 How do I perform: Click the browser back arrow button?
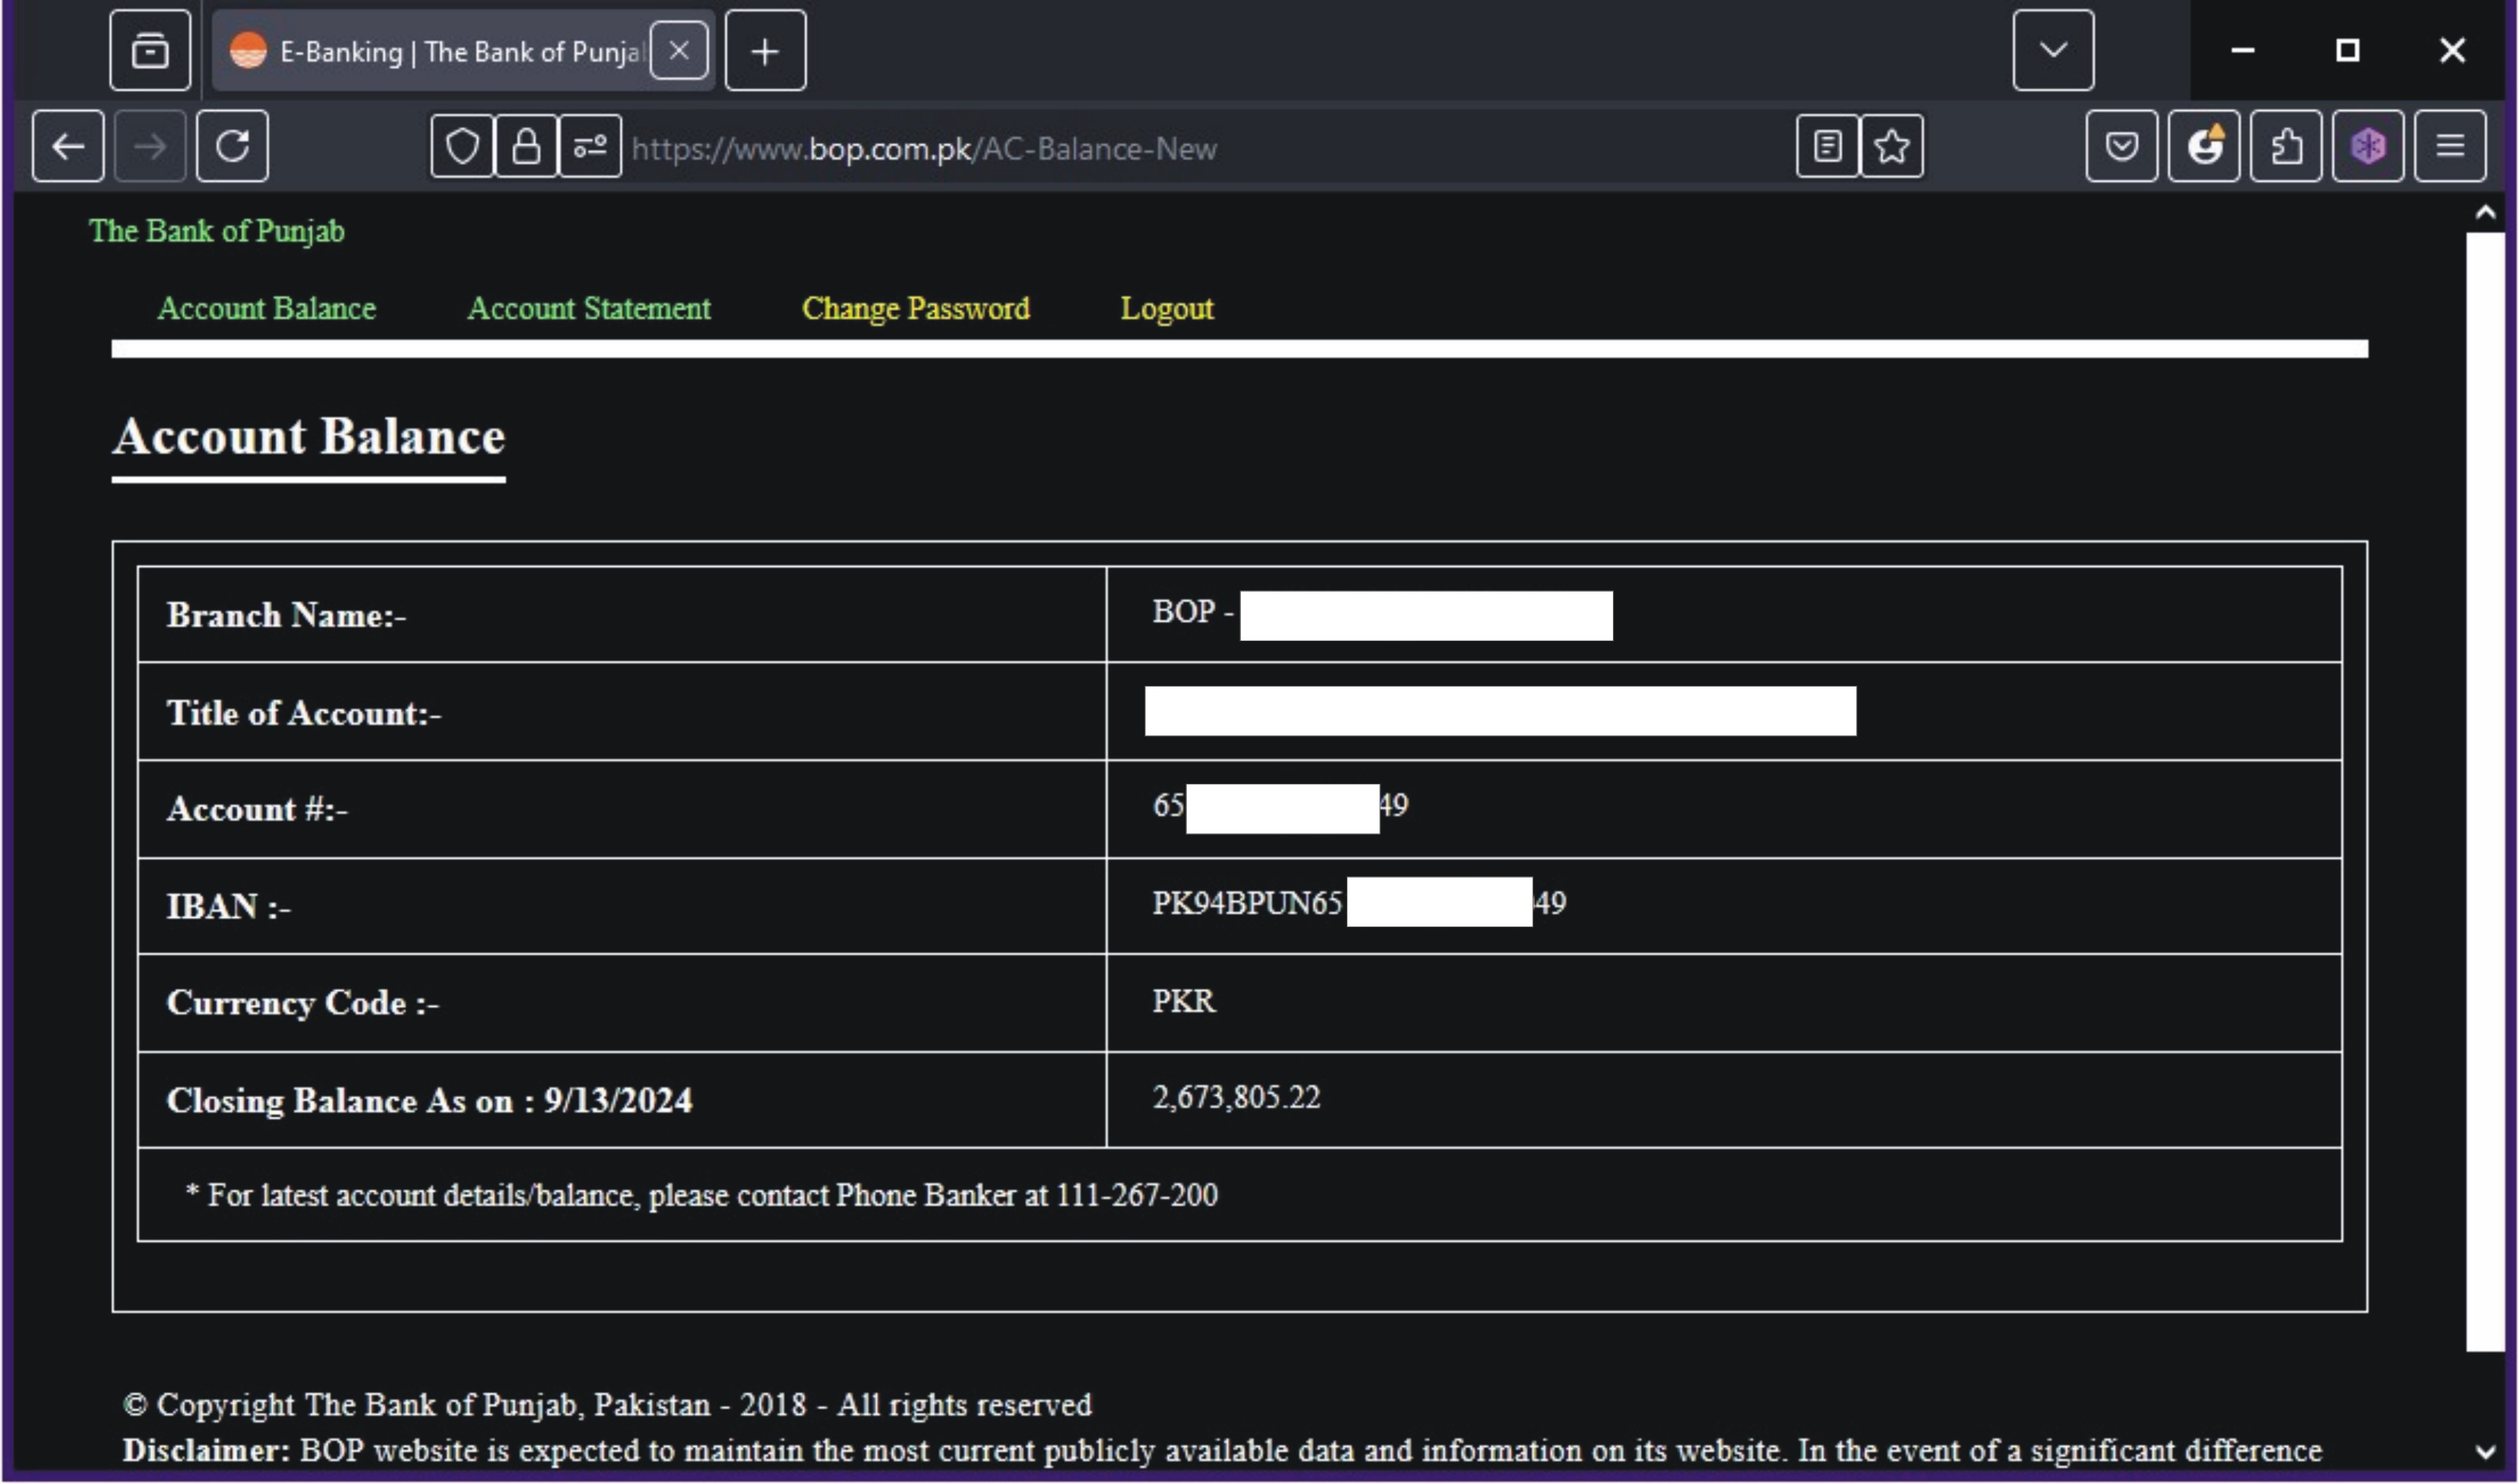click(x=67, y=147)
